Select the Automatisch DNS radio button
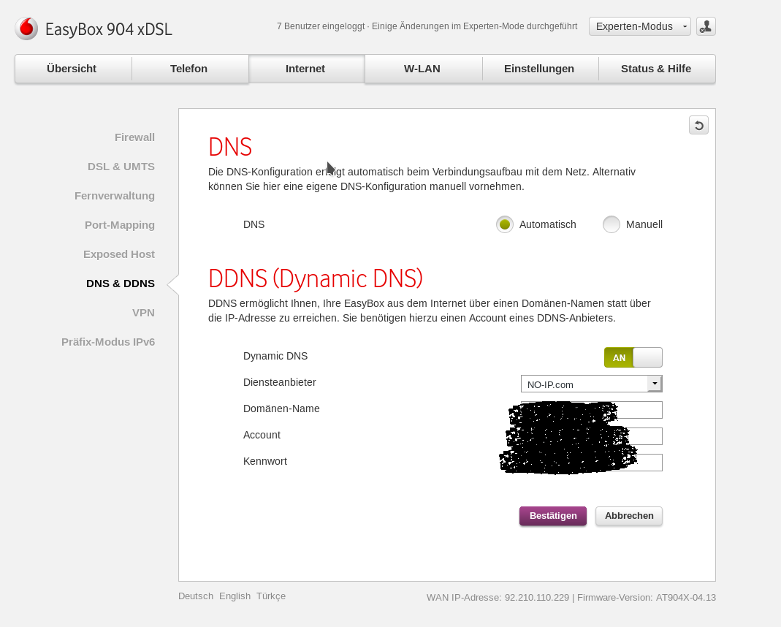The width and height of the screenshot is (781, 627). (x=504, y=224)
